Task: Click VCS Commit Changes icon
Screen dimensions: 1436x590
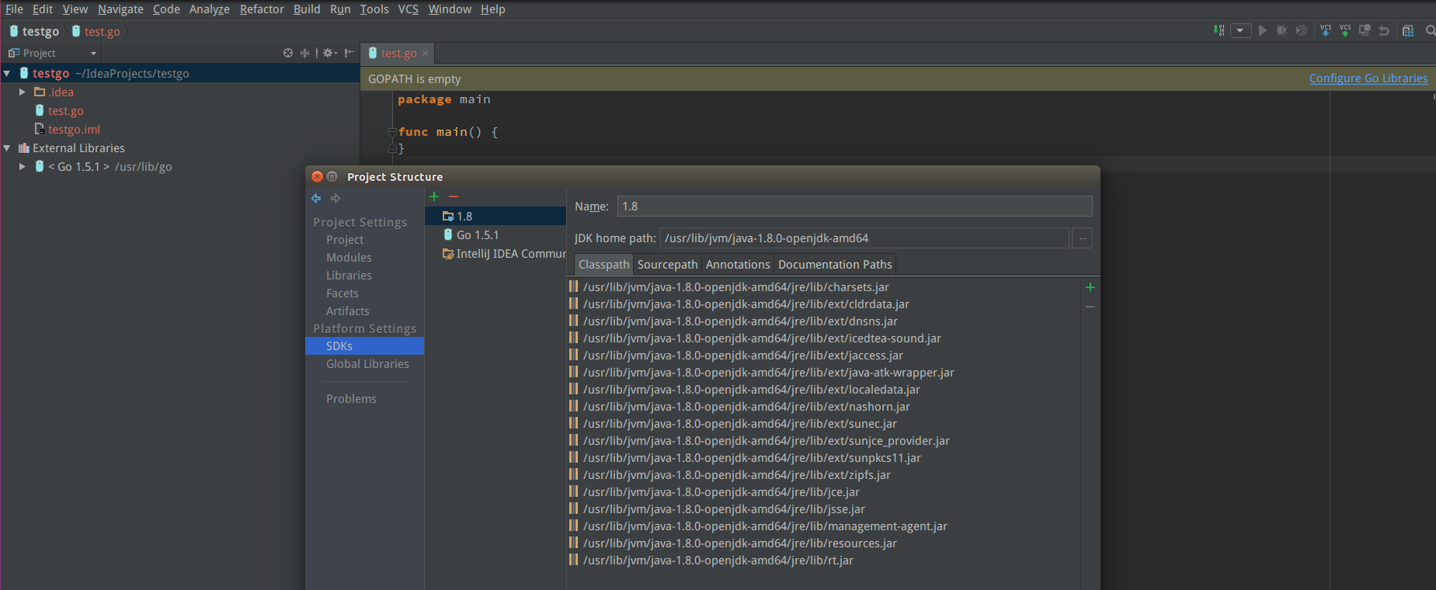Action: 1345,30
